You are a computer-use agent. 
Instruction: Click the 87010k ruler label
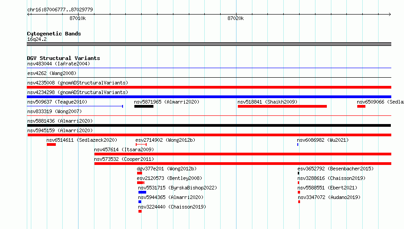78,18
